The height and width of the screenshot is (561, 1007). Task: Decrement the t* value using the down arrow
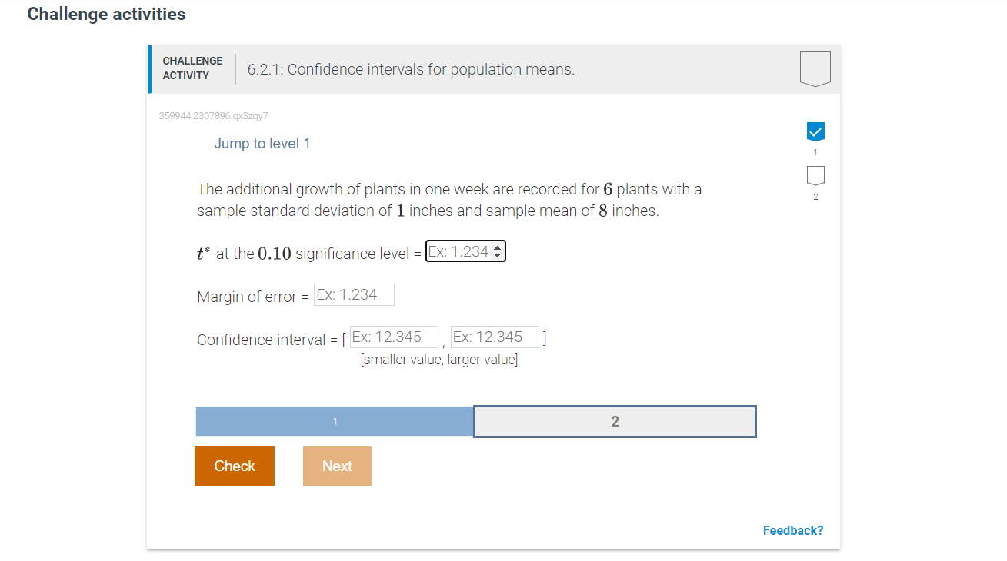497,254
